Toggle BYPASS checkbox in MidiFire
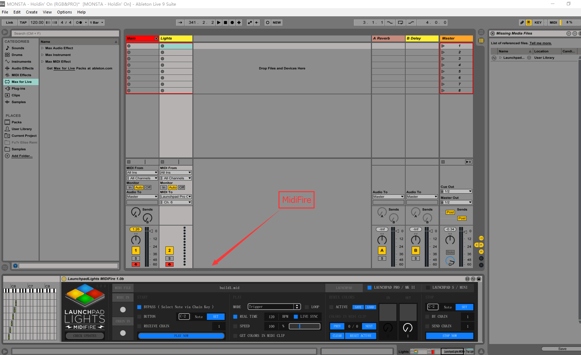This screenshot has height=355, width=581. (x=139, y=307)
